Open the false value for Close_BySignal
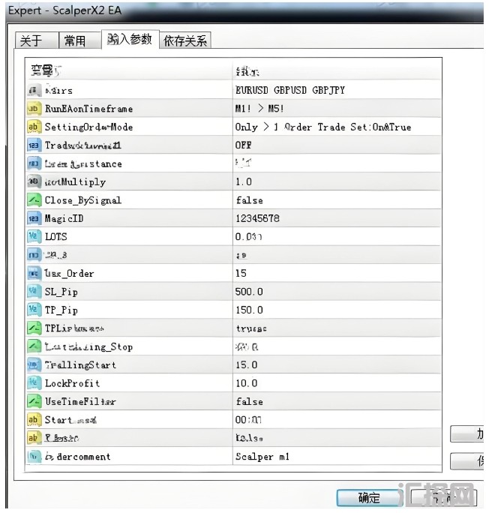The height and width of the screenshot is (513, 489). point(249,200)
